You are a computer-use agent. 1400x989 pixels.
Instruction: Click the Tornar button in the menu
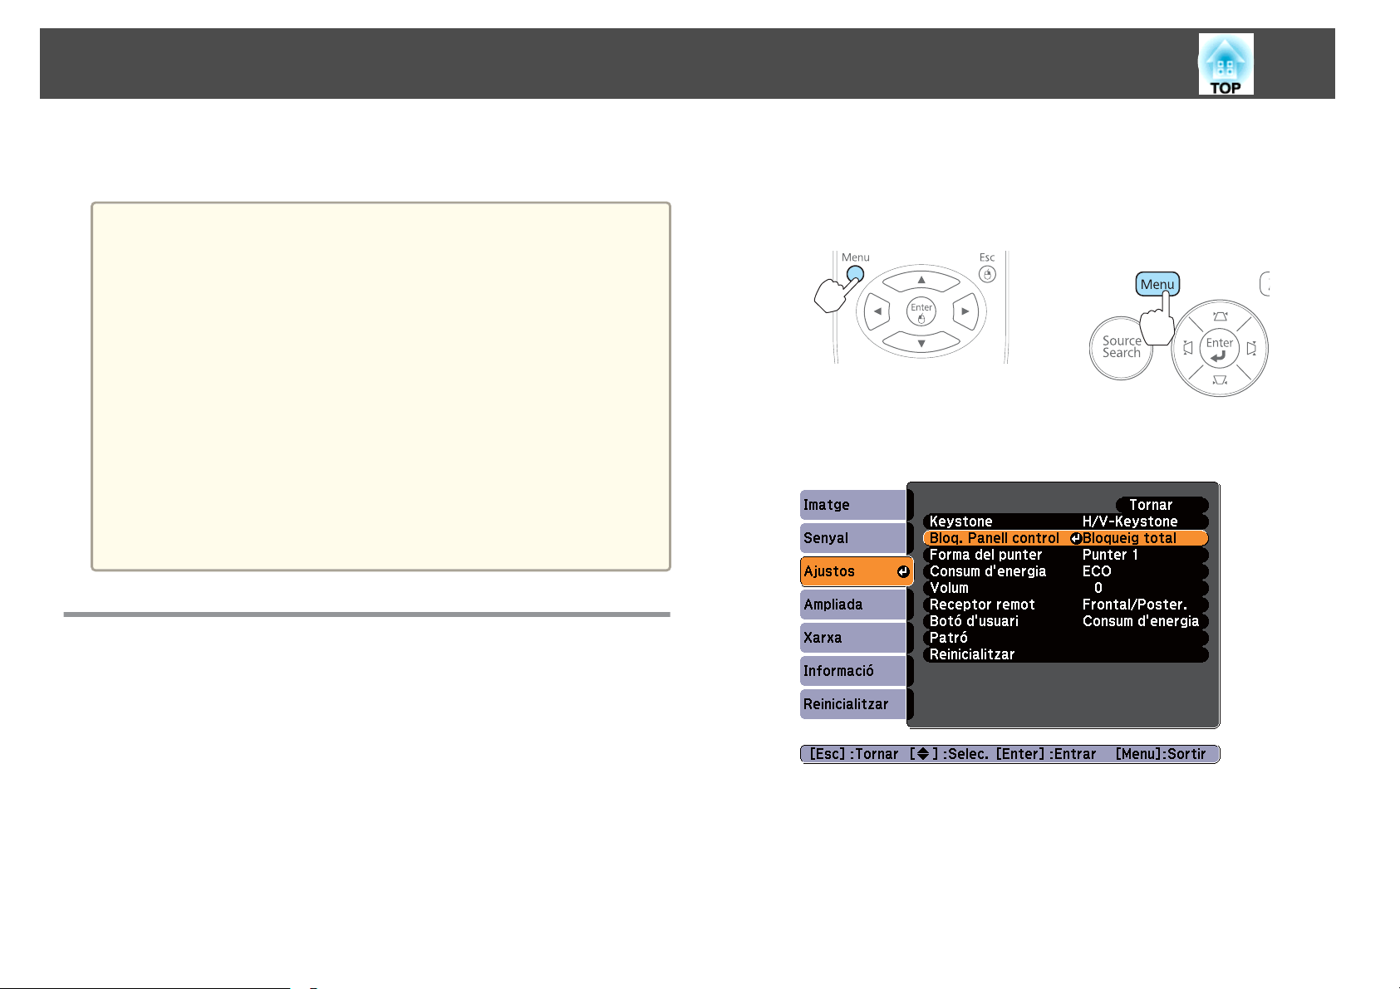[x=1162, y=505]
